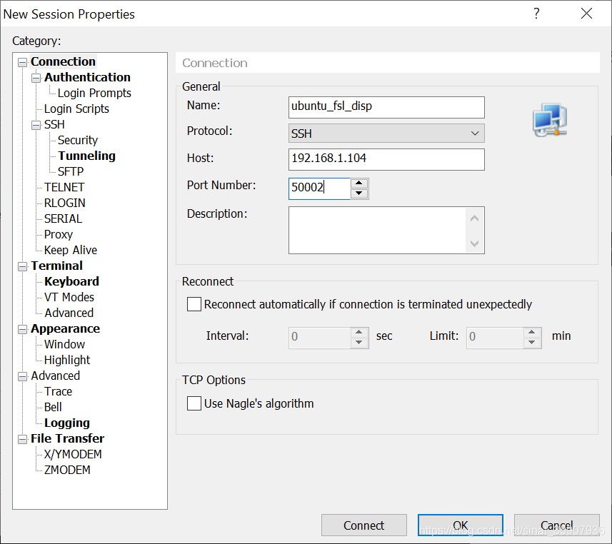Select the RLOGIN category
Image resolution: width=612 pixels, height=544 pixels.
click(x=65, y=203)
